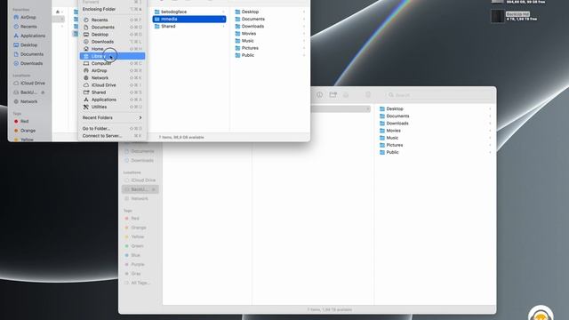Screen dimensions: 569x320
Task: Click the iCloud Drive cloud icon in Go menu
Action: [86, 85]
